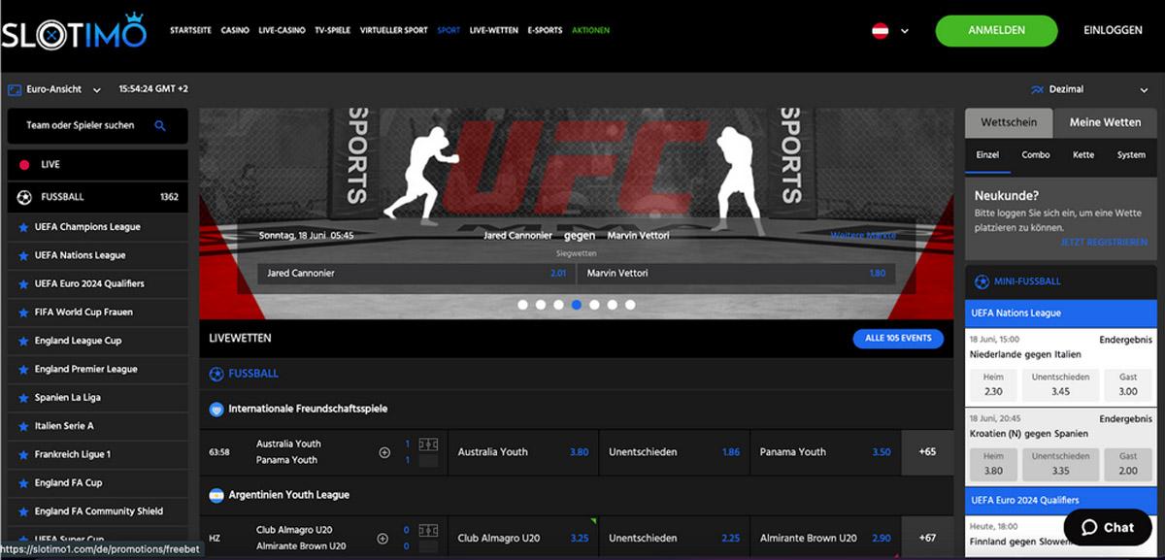This screenshot has width=1165, height=560.
Task: Click star icon beside UEFA Nations League
Action: [x=23, y=255]
